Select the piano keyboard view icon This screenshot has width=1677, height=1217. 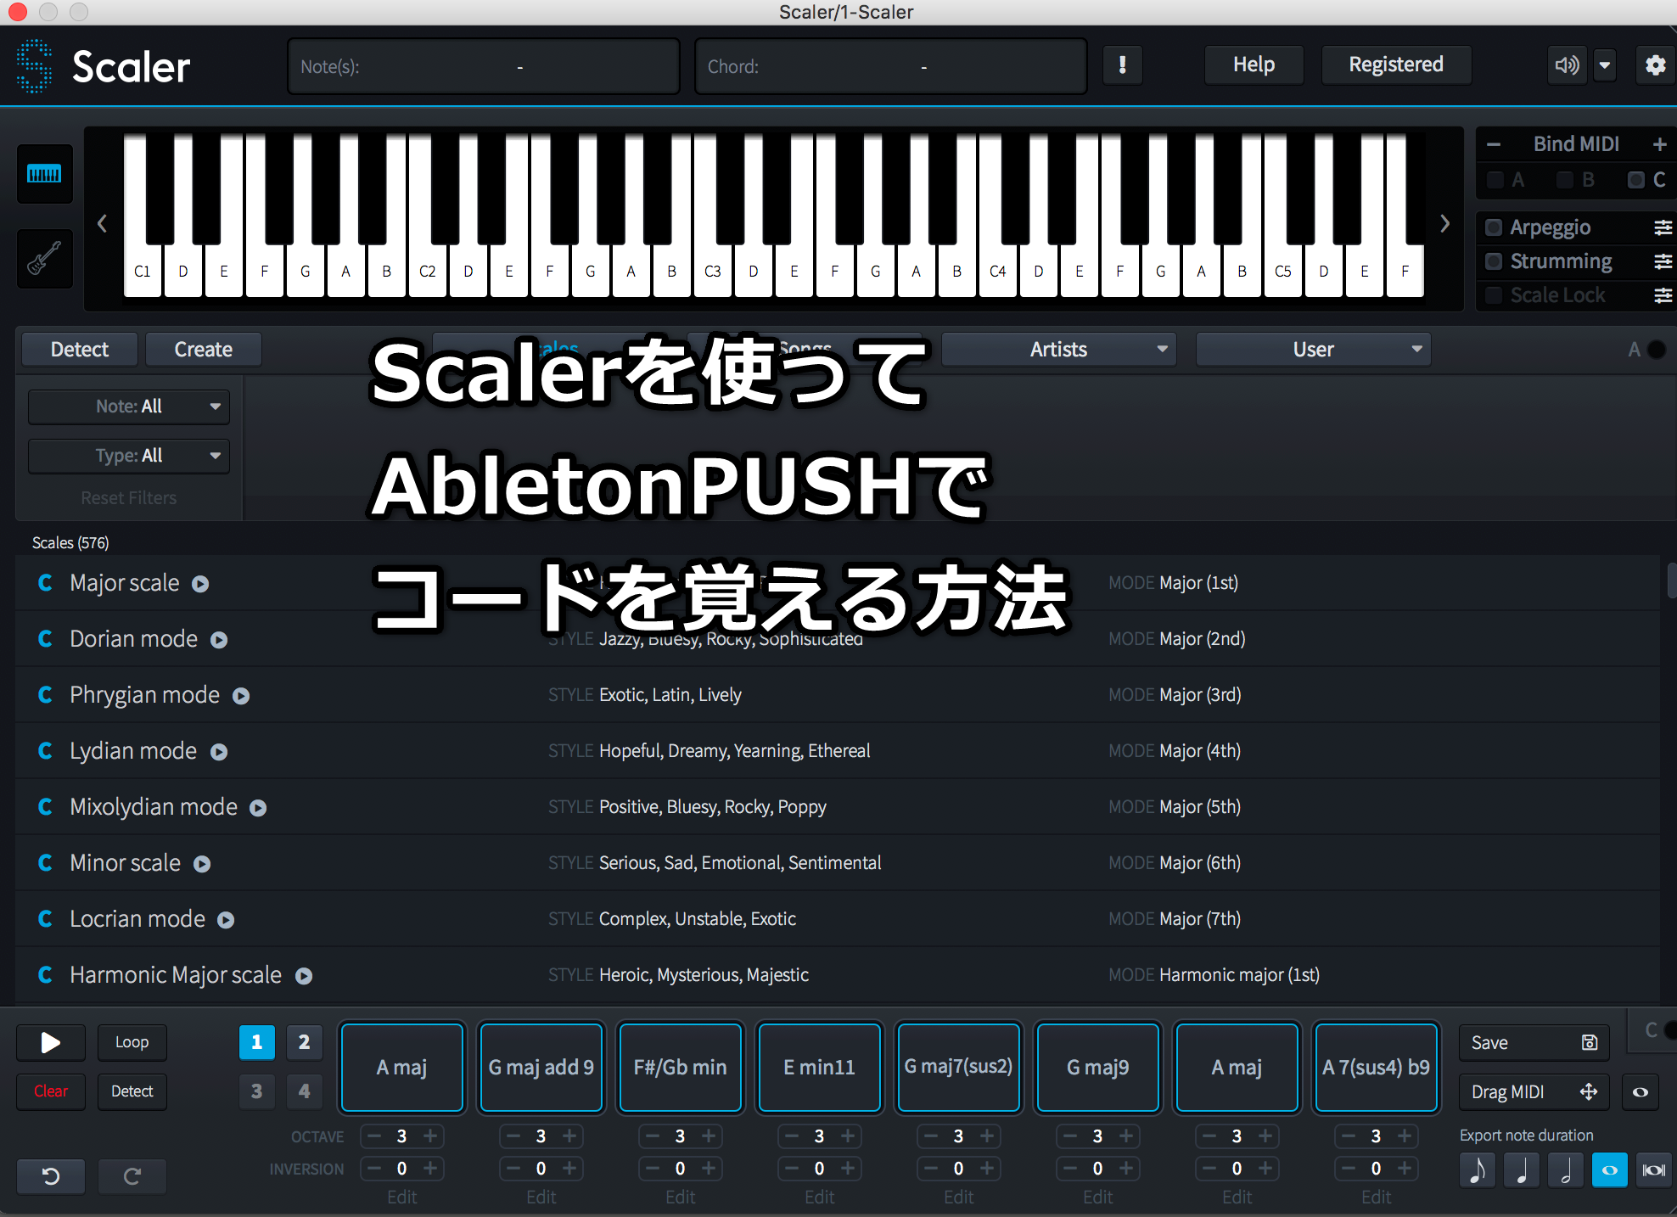(44, 175)
